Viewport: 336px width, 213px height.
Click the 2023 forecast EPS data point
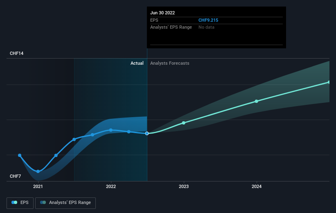(184, 123)
